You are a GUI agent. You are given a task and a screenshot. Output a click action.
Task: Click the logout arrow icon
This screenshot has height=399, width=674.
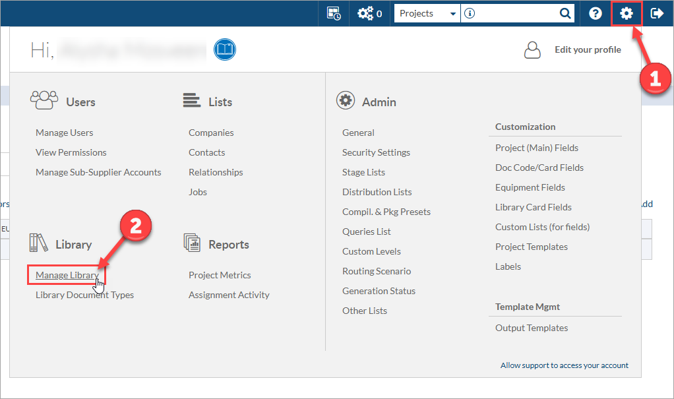click(x=657, y=13)
